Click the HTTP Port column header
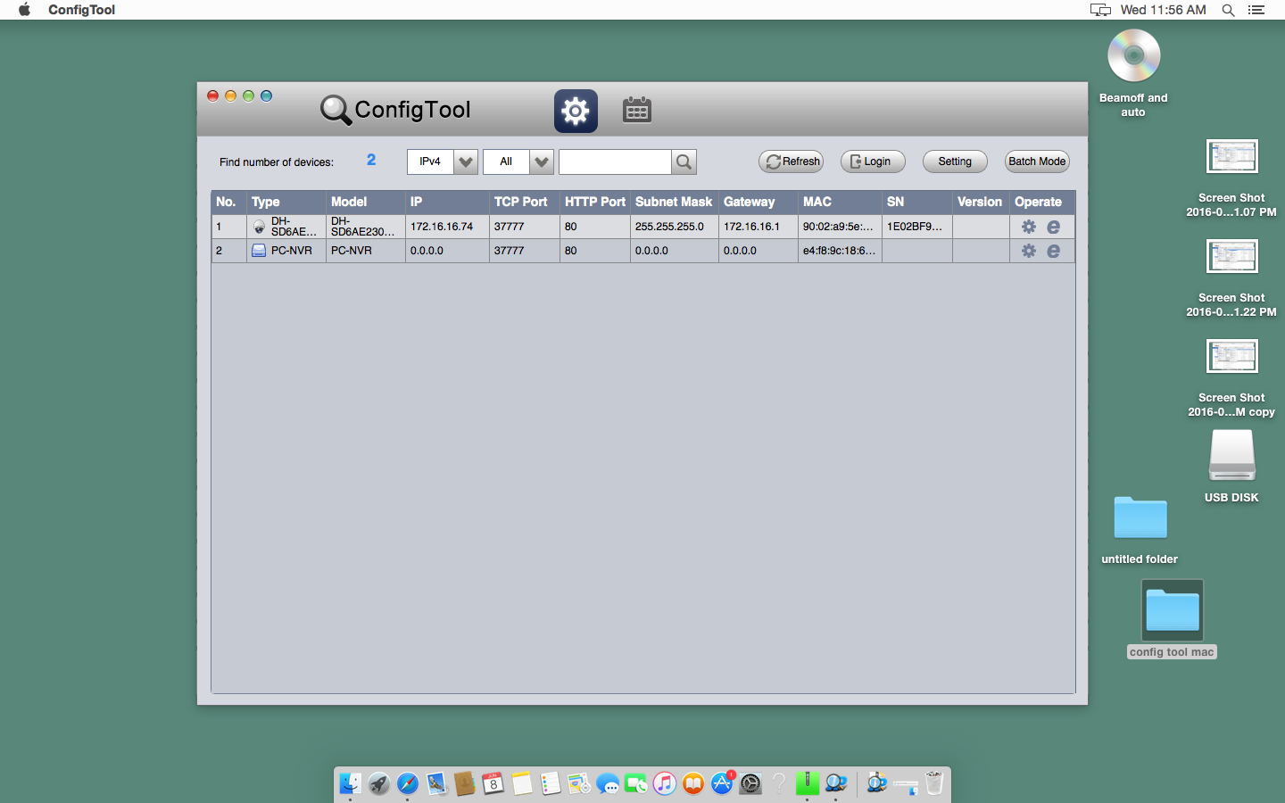 click(595, 202)
